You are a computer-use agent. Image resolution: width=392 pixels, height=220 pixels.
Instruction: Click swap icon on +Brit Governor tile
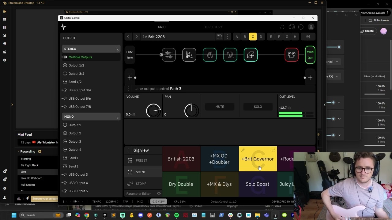tap(273, 150)
